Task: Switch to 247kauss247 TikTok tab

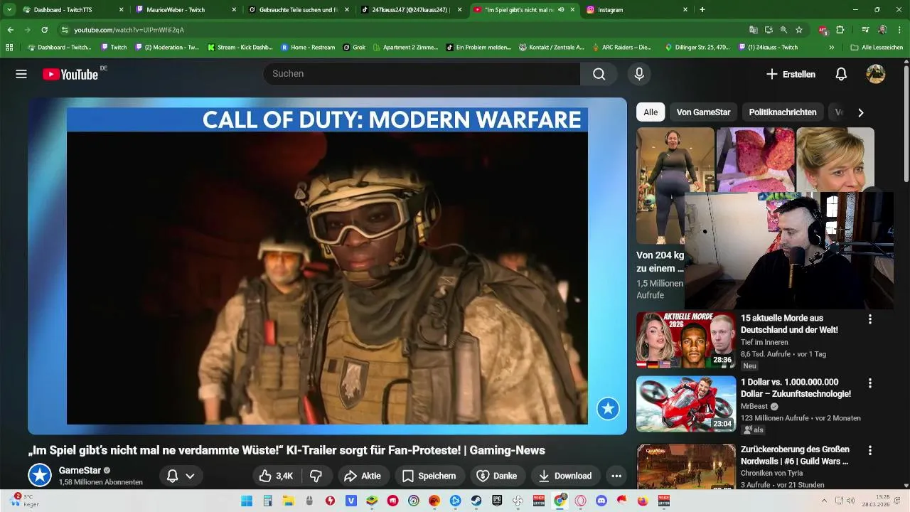Action: tap(410, 10)
